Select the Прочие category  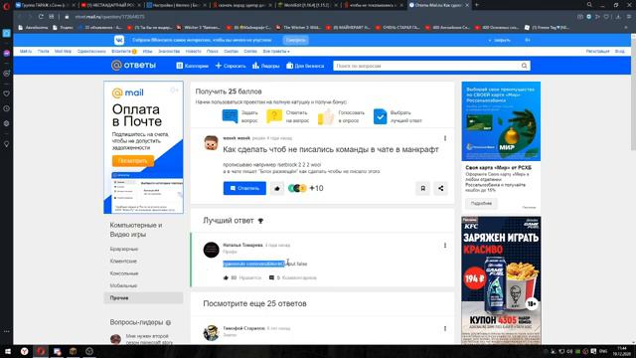click(x=143, y=298)
